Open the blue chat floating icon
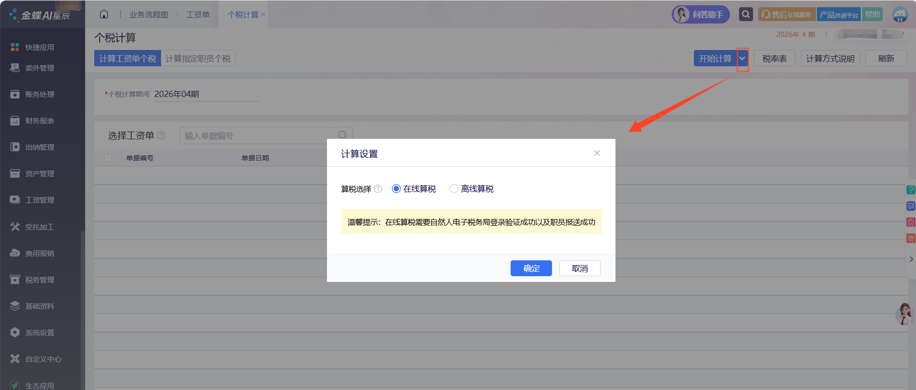Viewport: 916px width, 390px height. (x=911, y=206)
